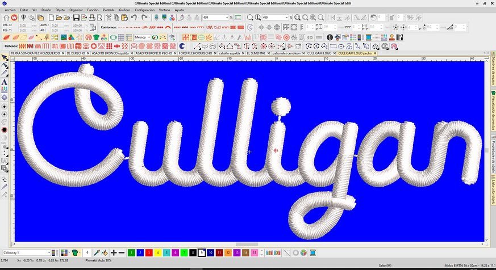Click the blue crescent C fill icon
This screenshot has height=270, width=496.
[182, 47]
